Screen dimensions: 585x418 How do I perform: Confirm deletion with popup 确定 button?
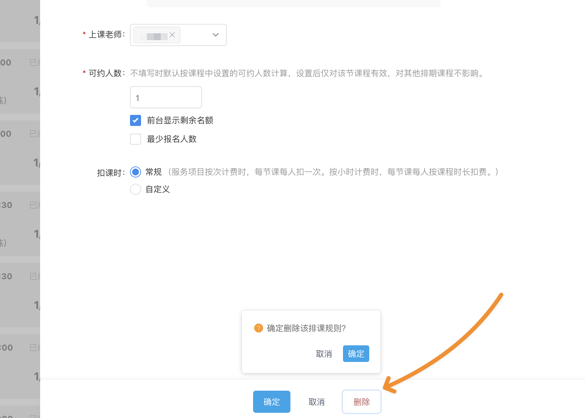[356, 354]
